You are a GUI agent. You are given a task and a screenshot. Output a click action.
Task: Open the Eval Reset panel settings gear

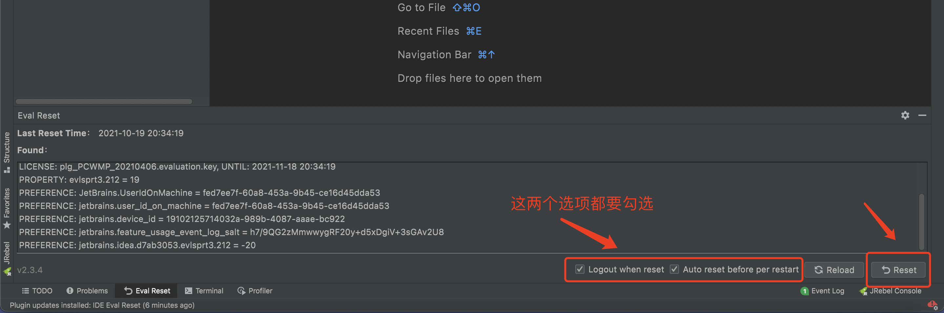point(905,115)
